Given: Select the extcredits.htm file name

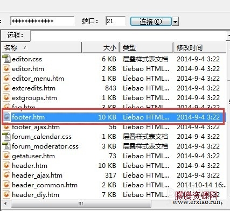Looking at the screenshot, I should pos(33,88).
